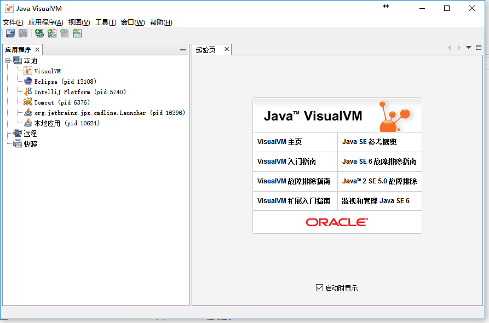Select the VisualVM node under 本地
The height and width of the screenshot is (323, 489).
pos(48,70)
